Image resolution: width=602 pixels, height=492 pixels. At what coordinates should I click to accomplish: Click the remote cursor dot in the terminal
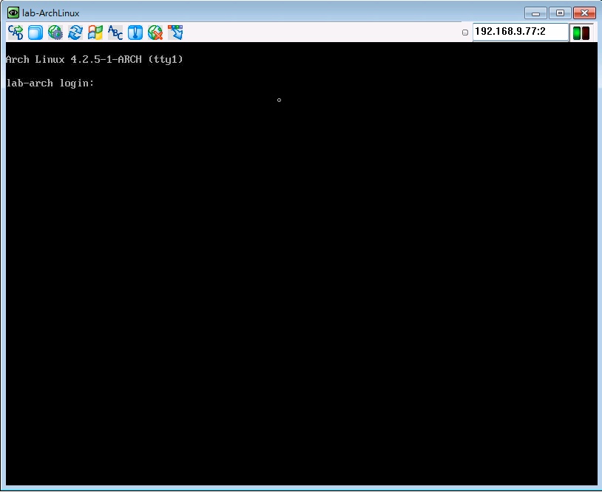pyautogui.click(x=279, y=100)
